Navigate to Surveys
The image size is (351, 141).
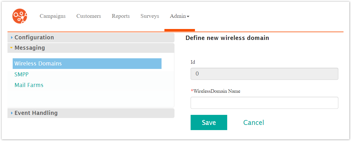pyautogui.click(x=150, y=16)
